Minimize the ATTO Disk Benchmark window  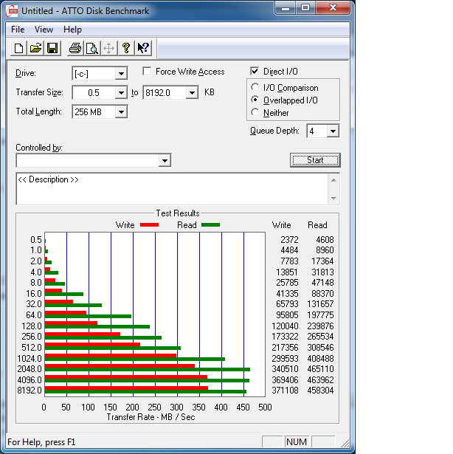pos(286,8)
